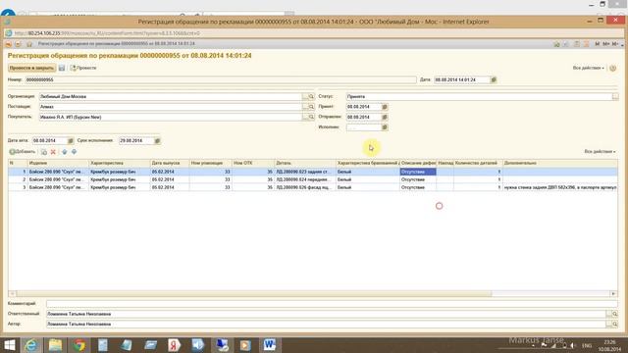Viewport: 628px width, 353px height.
Task: Click the move row up arrow
Action: 64,152
